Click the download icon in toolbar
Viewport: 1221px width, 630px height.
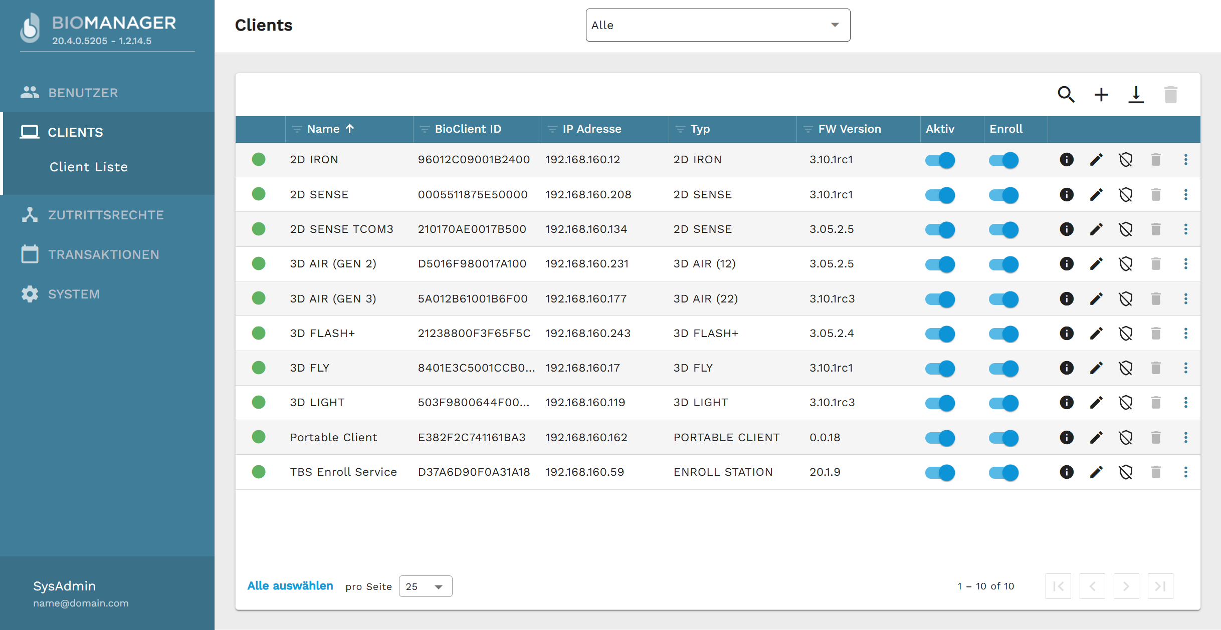coord(1136,94)
